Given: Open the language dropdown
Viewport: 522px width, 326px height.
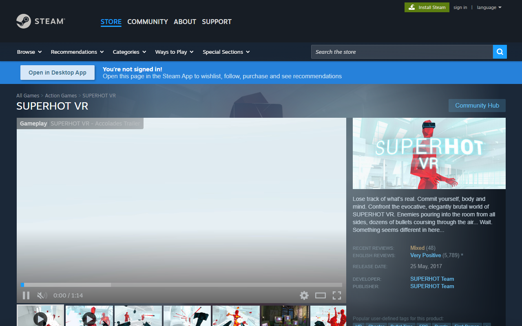Looking at the screenshot, I should click(x=489, y=7).
